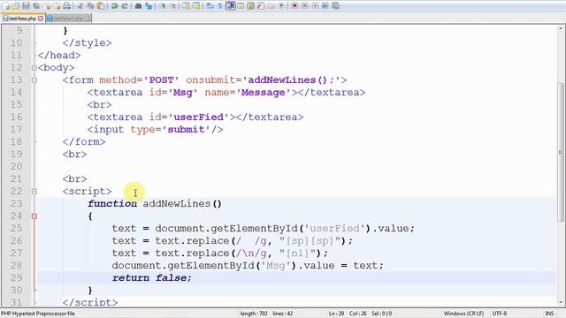Toggle synchronized vertical scrolling icon

point(187,6)
